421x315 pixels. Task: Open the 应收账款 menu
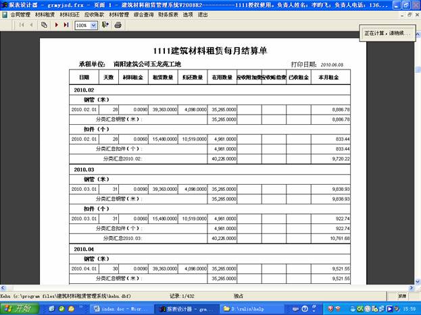94,13
